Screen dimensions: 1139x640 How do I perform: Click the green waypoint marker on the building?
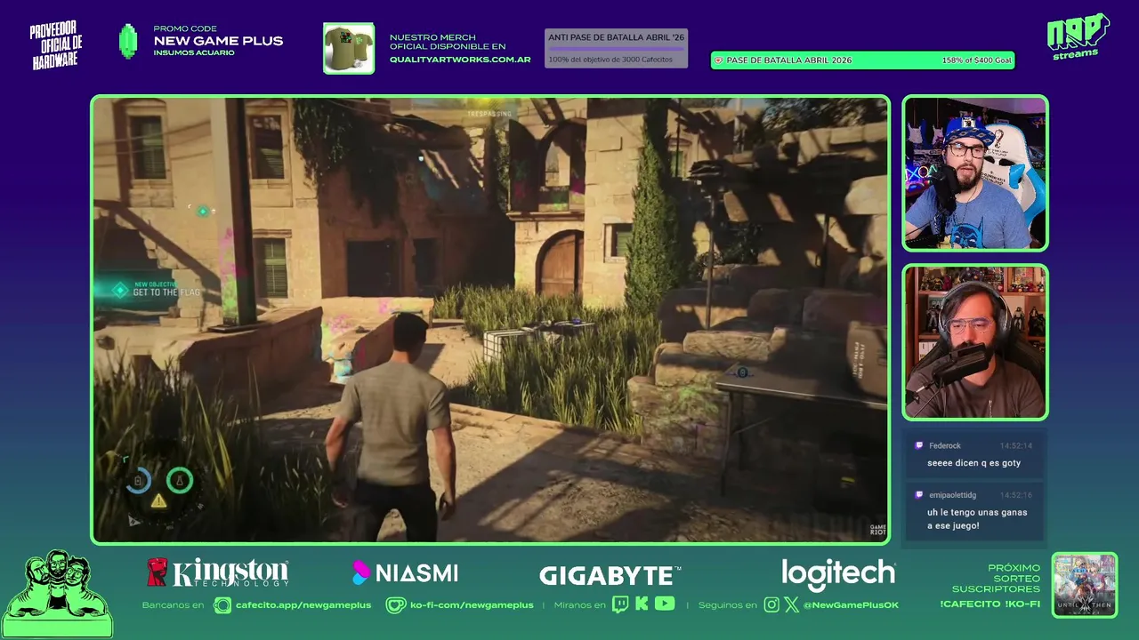[203, 212]
